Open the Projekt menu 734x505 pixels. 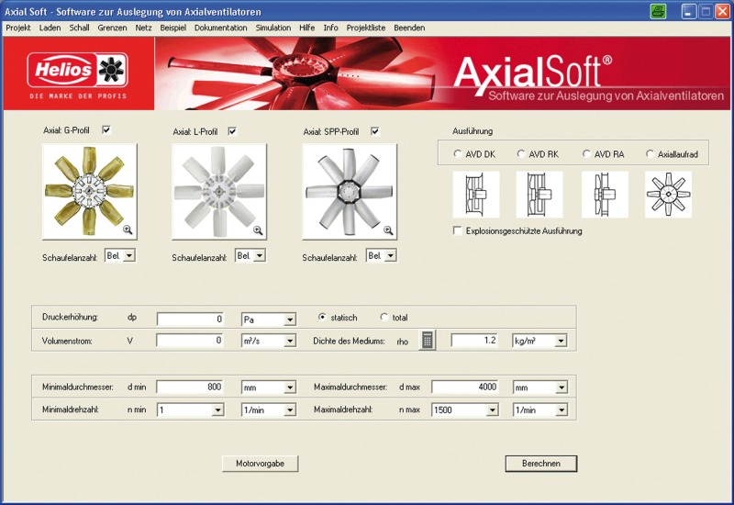coord(17,28)
